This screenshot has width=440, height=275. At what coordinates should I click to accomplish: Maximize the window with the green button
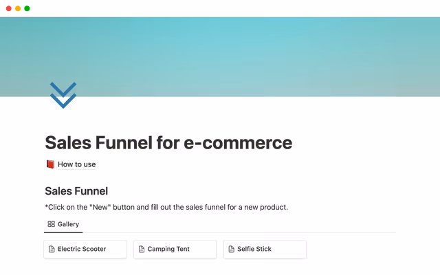27,8
